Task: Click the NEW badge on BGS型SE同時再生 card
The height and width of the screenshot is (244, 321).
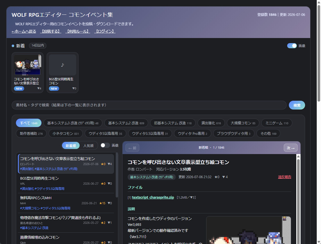Action: pyautogui.click(x=54, y=89)
